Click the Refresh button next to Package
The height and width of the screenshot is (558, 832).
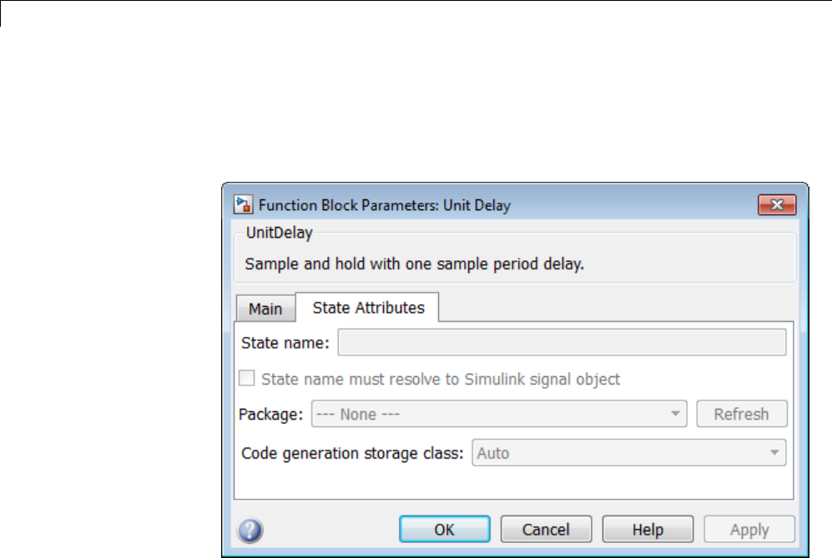(741, 414)
